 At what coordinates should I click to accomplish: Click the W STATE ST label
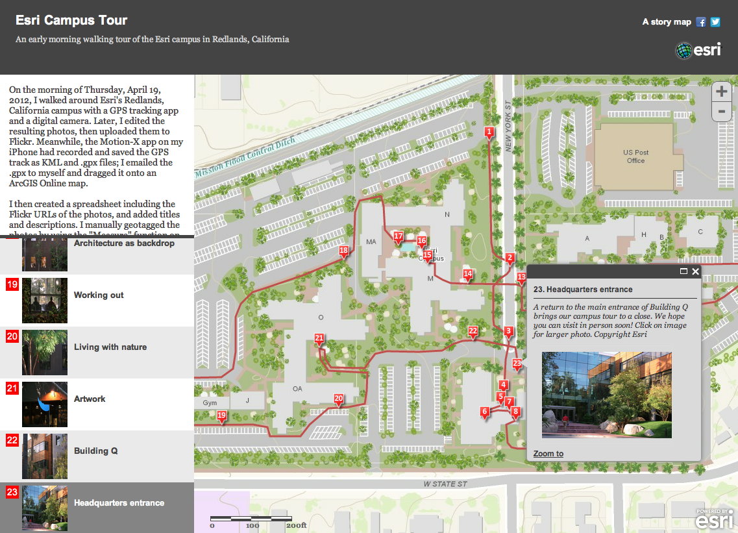[445, 484]
